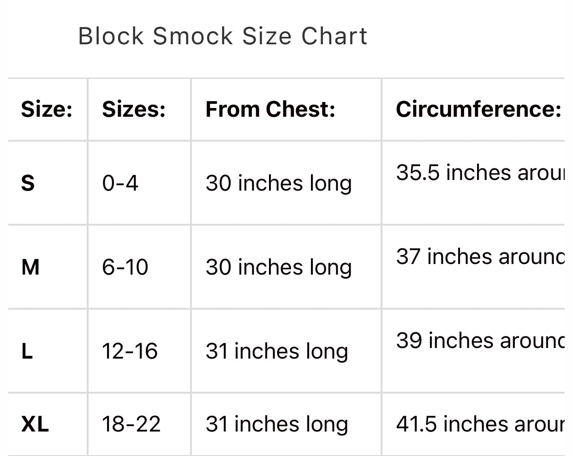The height and width of the screenshot is (456, 573).
Task: Click the 31 inches long cell for L
Action: [277, 351]
